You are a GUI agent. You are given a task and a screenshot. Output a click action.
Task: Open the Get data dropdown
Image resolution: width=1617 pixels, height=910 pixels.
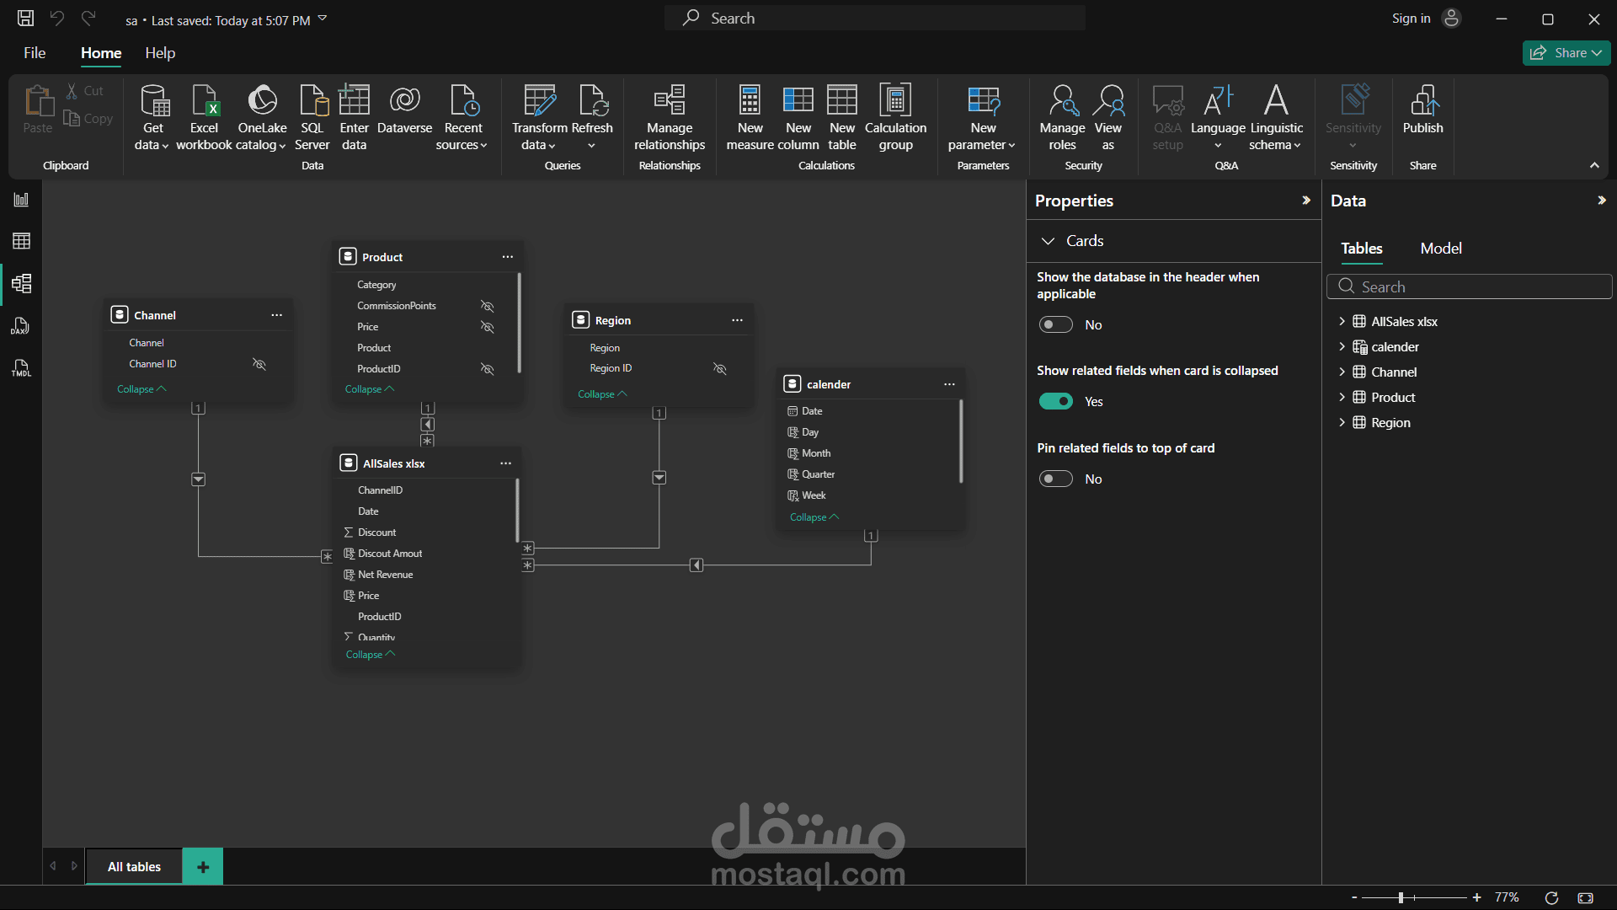pyautogui.click(x=152, y=118)
